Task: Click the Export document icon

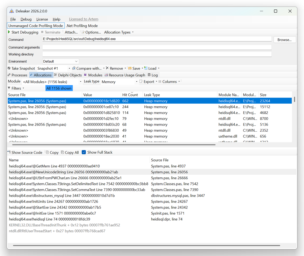Action: (141, 82)
